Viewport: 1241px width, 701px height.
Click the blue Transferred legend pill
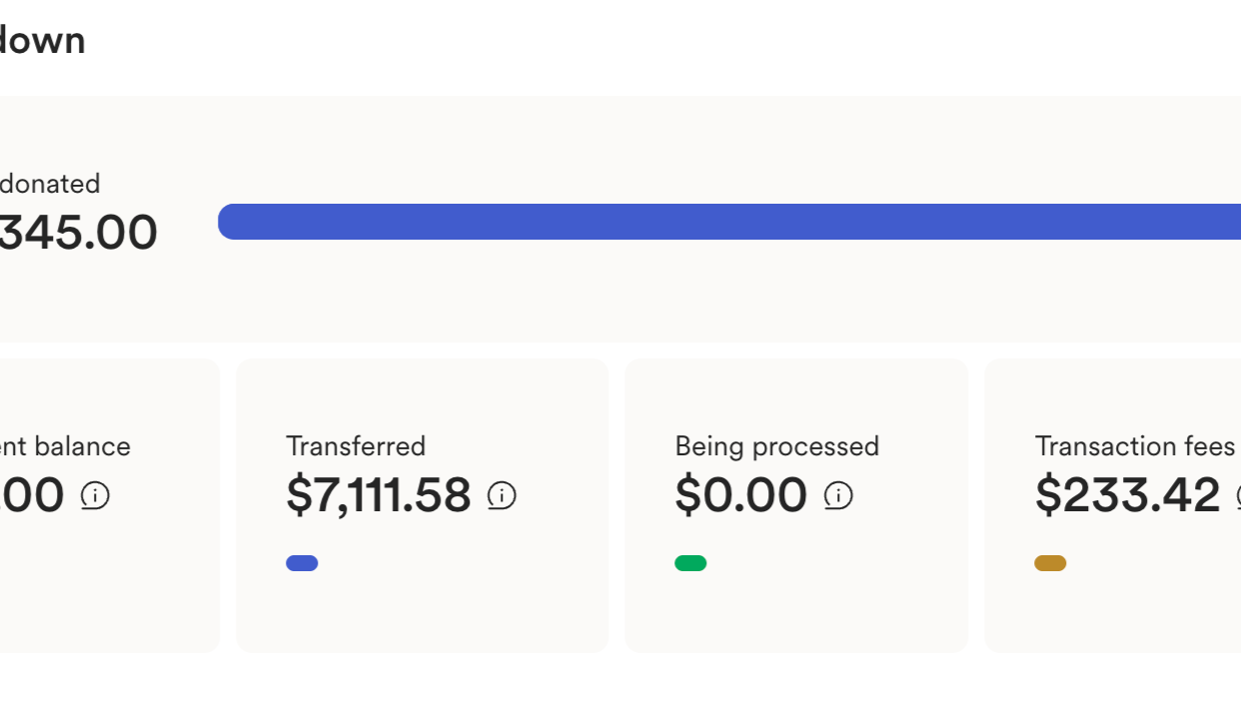click(302, 563)
